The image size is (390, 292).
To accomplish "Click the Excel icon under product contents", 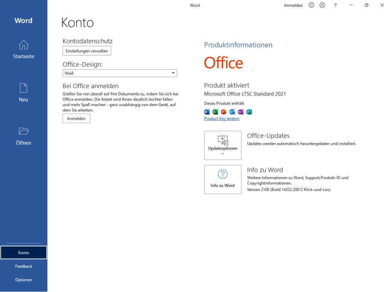I will [x=215, y=112].
